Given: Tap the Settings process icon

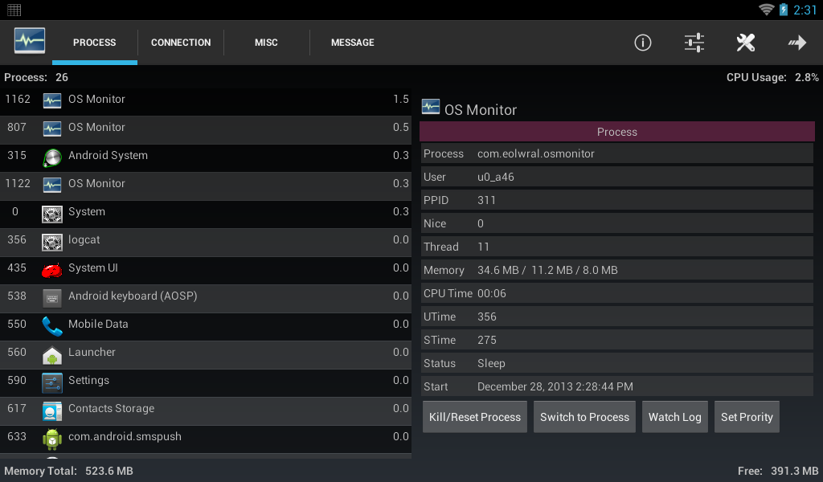Looking at the screenshot, I should tap(52, 383).
